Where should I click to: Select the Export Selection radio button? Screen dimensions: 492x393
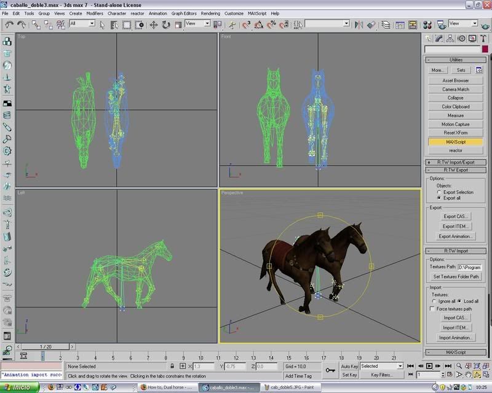click(x=439, y=192)
